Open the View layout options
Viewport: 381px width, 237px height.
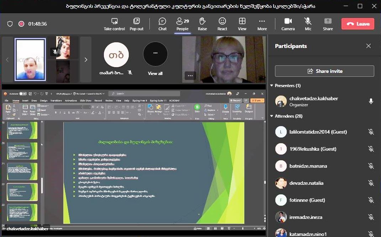tap(242, 24)
